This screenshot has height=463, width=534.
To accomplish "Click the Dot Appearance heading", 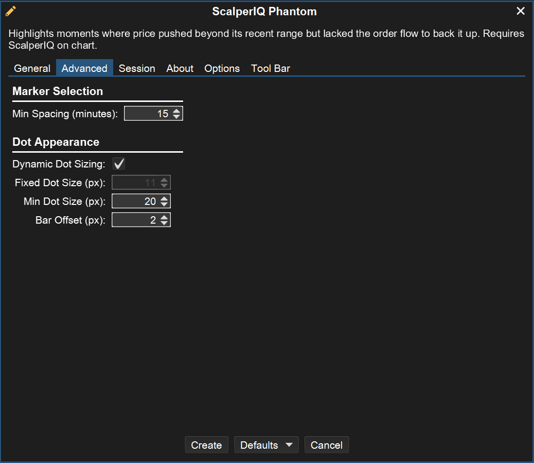I will click(x=56, y=142).
